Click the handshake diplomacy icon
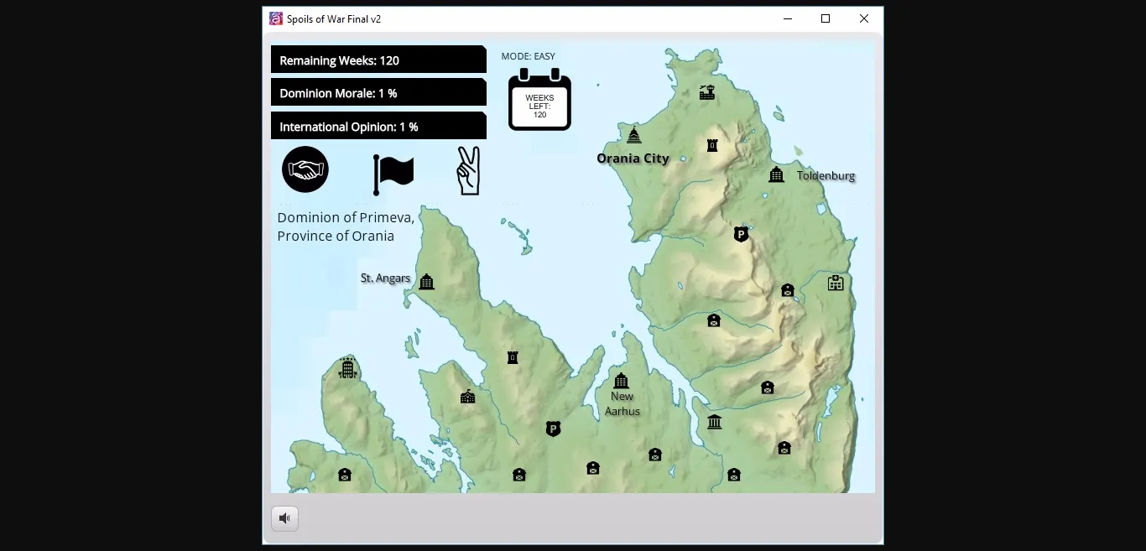The width and height of the screenshot is (1146, 551). pos(305,169)
